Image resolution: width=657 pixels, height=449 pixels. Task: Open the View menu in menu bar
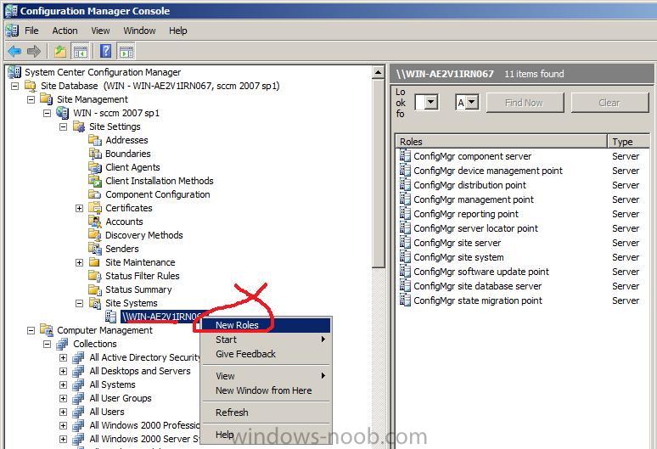point(100,31)
